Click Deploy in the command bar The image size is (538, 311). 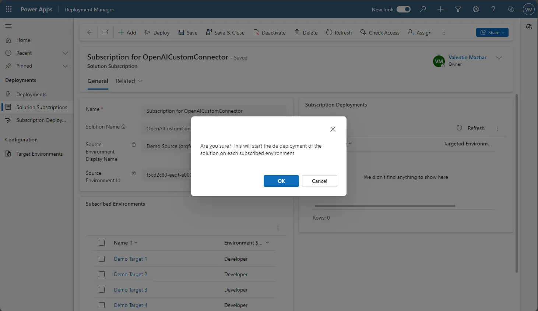(157, 33)
